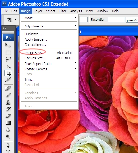Expand the Rotate Canvas submenu
The image size is (138, 153).
tap(49, 69)
